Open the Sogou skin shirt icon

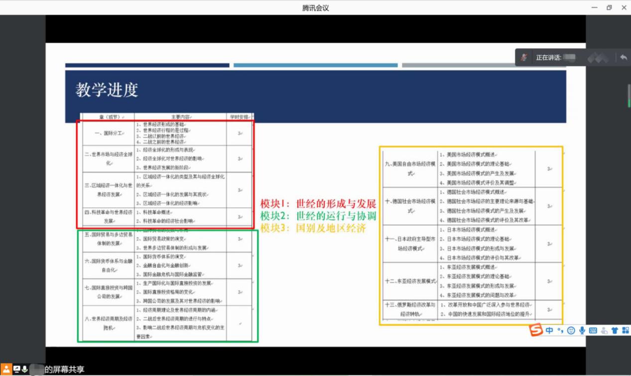(615, 330)
